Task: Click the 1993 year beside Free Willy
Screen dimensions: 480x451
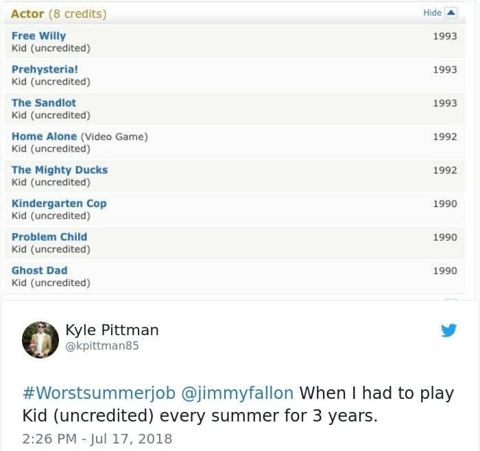Action: tap(445, 36)
